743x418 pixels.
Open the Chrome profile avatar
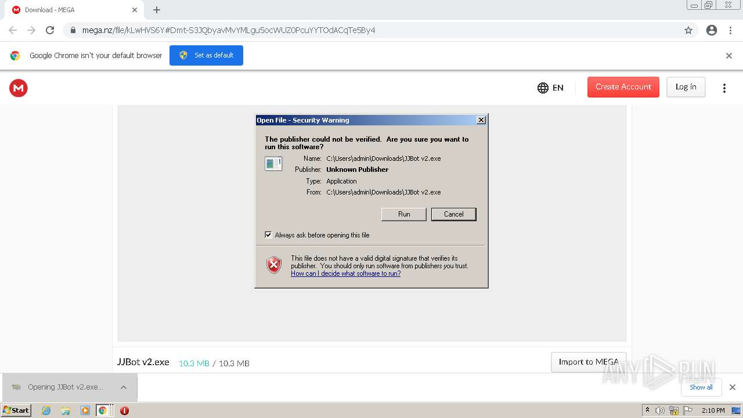click(x=712, y=30)
